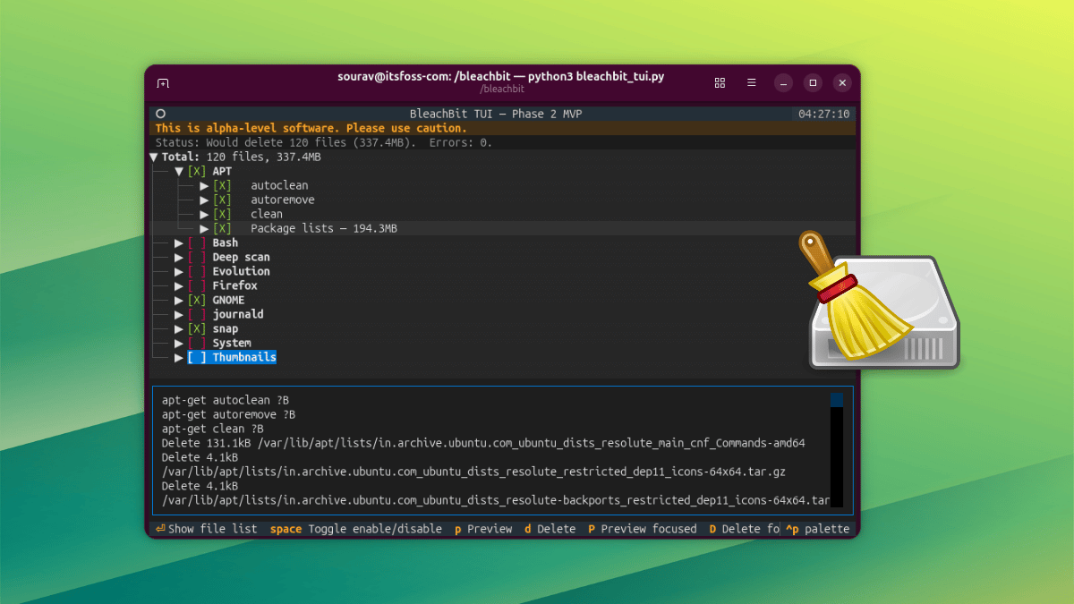
Task: Uncheck the GNOME checkbox
Action: coord(197,300)
